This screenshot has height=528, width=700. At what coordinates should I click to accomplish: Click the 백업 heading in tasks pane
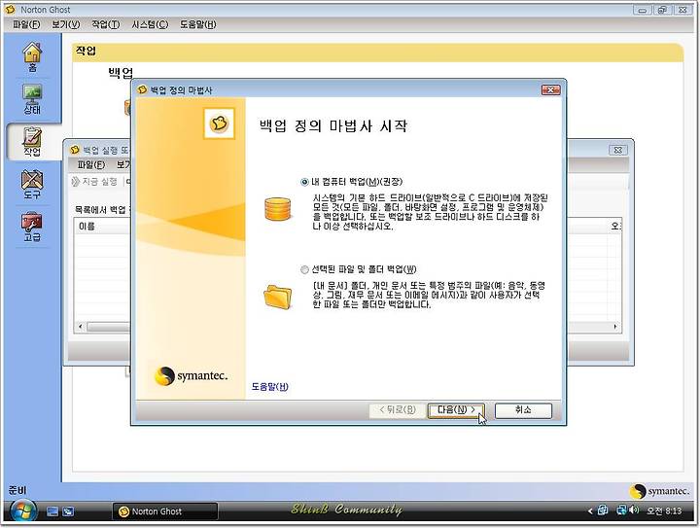(121, 72)
